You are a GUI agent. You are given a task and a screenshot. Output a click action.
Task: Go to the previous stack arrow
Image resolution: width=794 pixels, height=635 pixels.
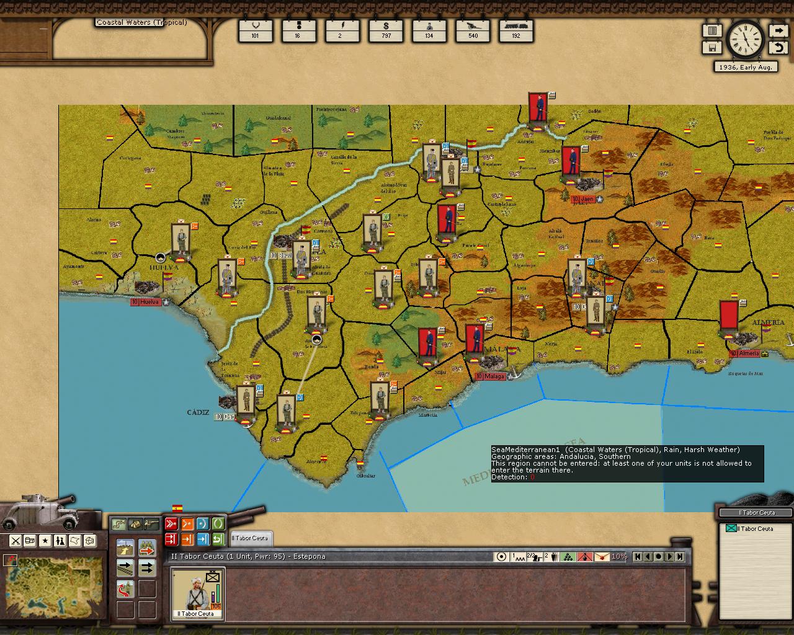[648, 557]
